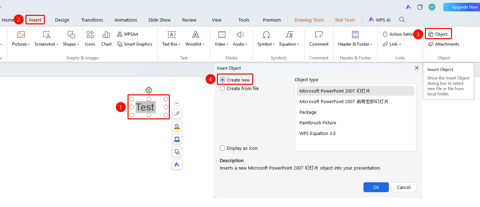Switch to the Design tab

point(62,20)
